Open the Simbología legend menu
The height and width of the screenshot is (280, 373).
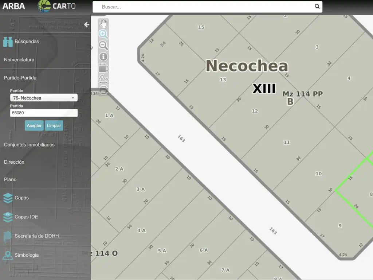pos(27,255)
